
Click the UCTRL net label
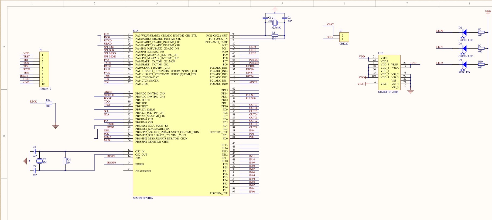[x=250, y=66]
